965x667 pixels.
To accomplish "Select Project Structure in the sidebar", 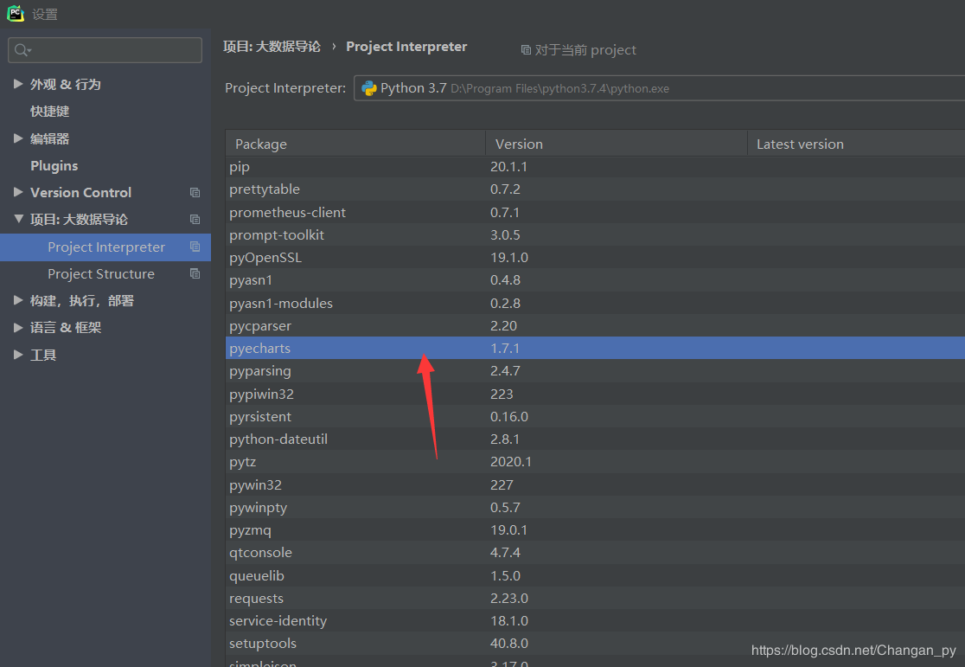I will point(105,274).
